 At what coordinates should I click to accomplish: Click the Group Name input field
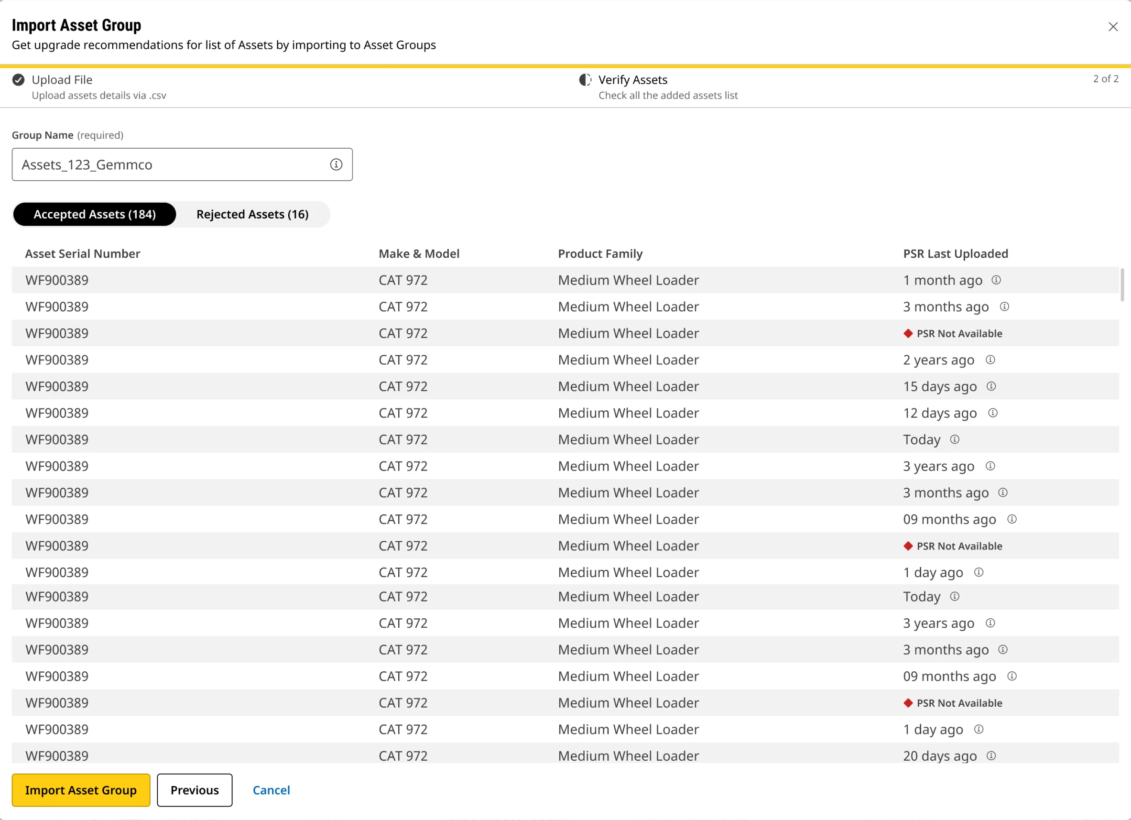182,164
